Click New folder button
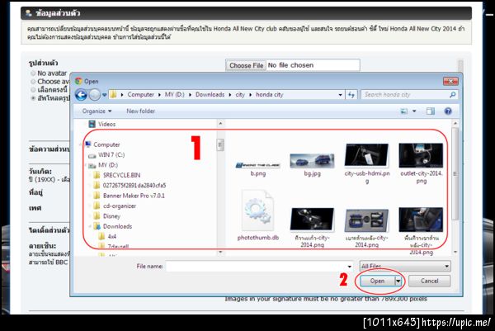 pos(140,111)
